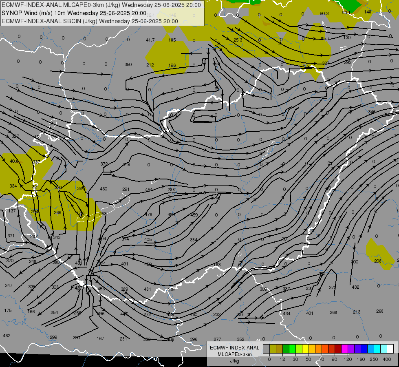Click the '175' map value

point(8,310)
